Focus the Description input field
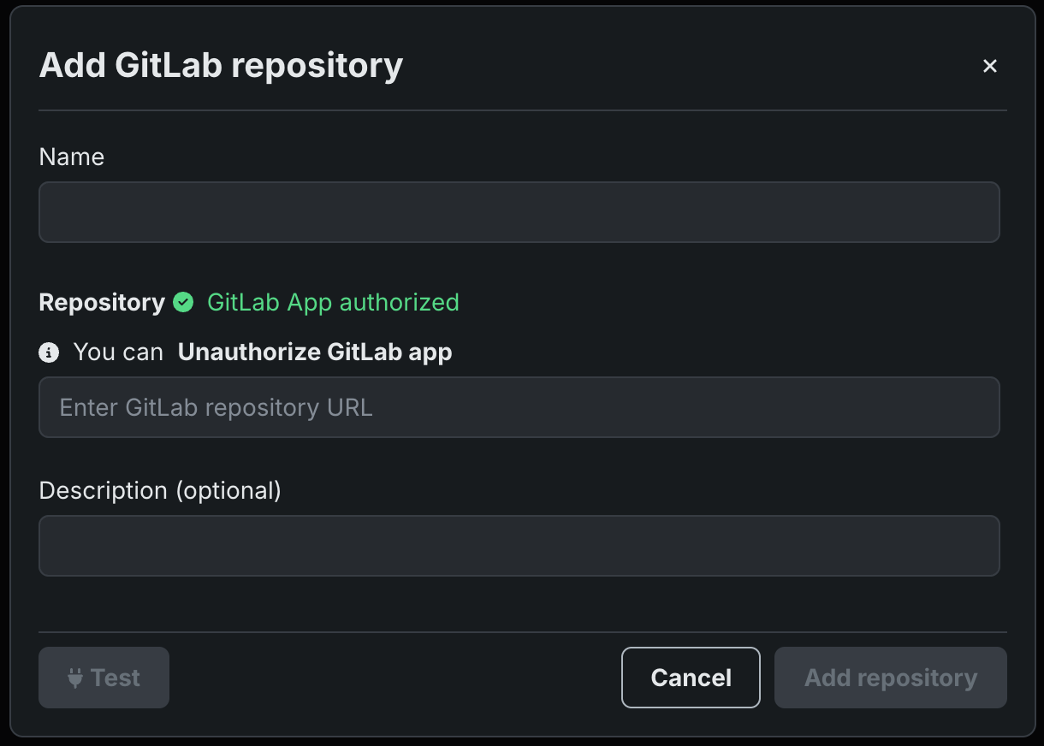 pos(519,546)
